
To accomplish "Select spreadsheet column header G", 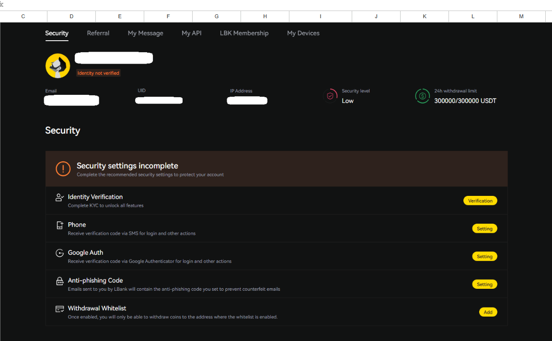I will click(217, 16).
